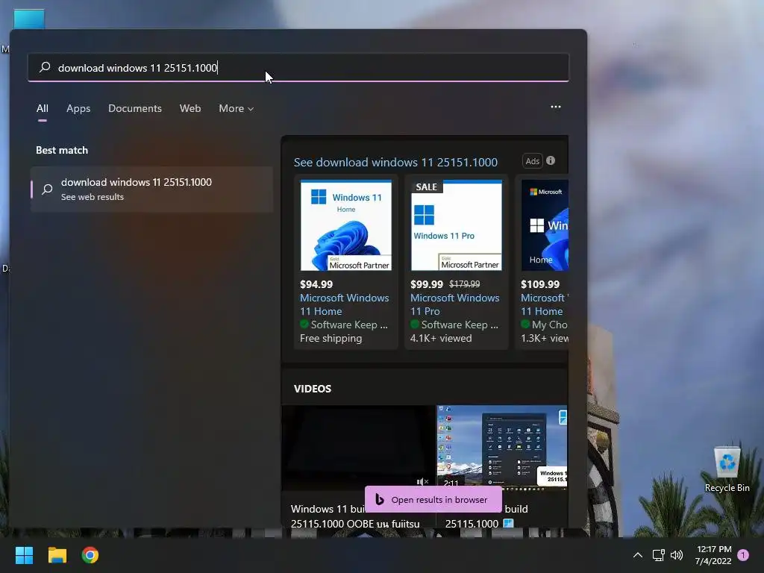Click the Bing logo icon
Viewport: 764px width, 573px height.
tap(379, 499)
